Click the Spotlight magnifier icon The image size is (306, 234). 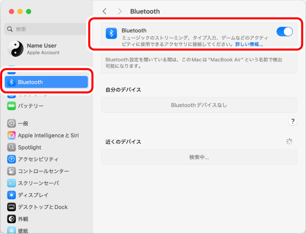[12, 147]
